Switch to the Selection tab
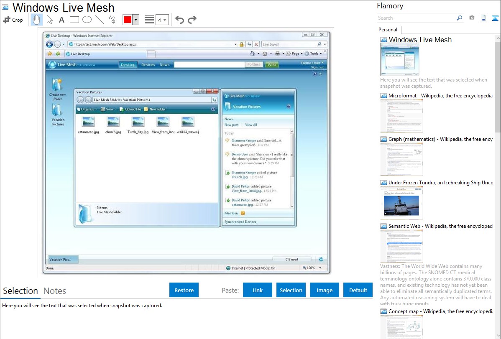Screen dimensions: 501x339 [20, 291]
